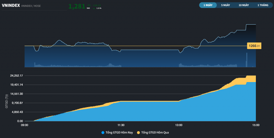Click the 15:00 time axis label

tap(256, 125)
